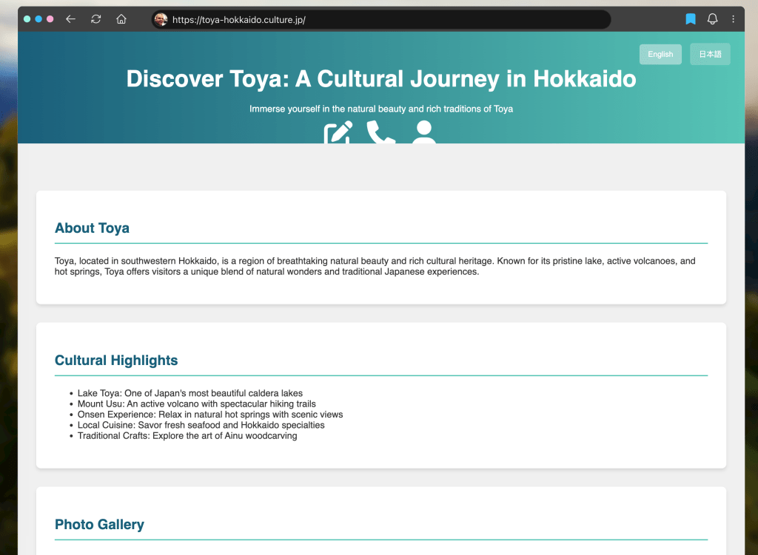
Task: Click the page title Discover Toya
Action: coord(381,79)
